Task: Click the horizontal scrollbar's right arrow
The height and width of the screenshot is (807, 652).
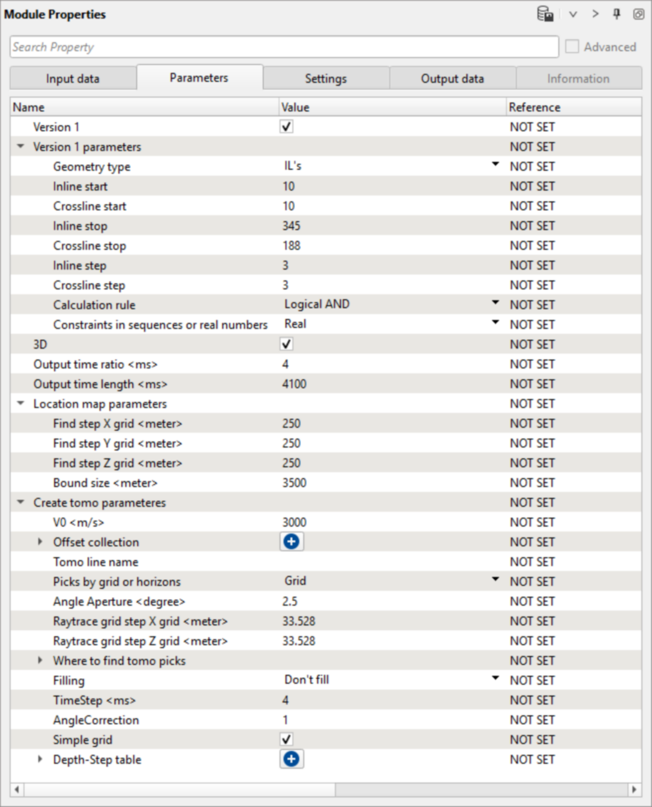Action: click(634, 789)
